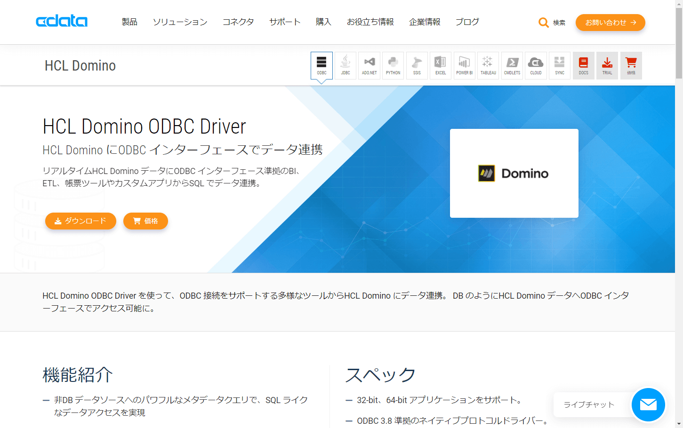Select the Tableau connector icon
The image size is (683, 428).
coord(488,65)
